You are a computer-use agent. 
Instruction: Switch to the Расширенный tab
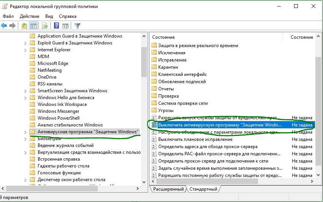[168, 189]
